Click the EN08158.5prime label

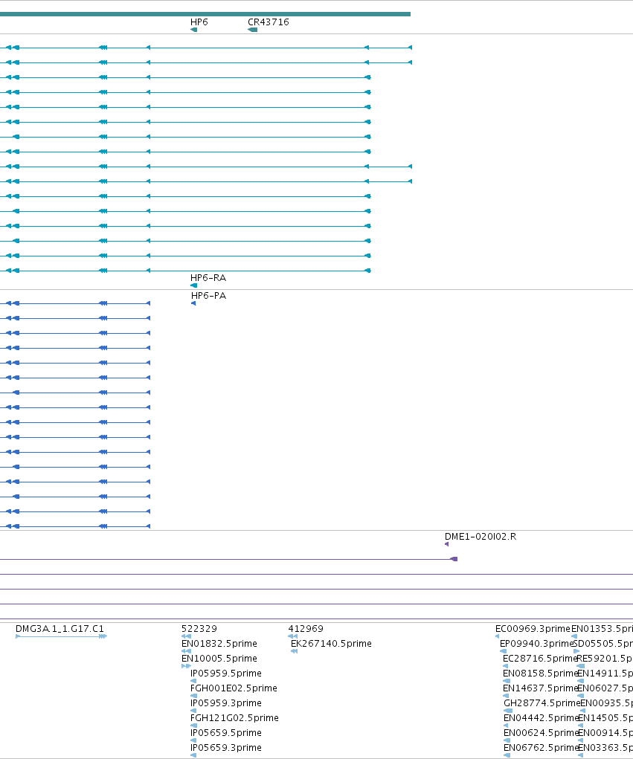[540, 674]
